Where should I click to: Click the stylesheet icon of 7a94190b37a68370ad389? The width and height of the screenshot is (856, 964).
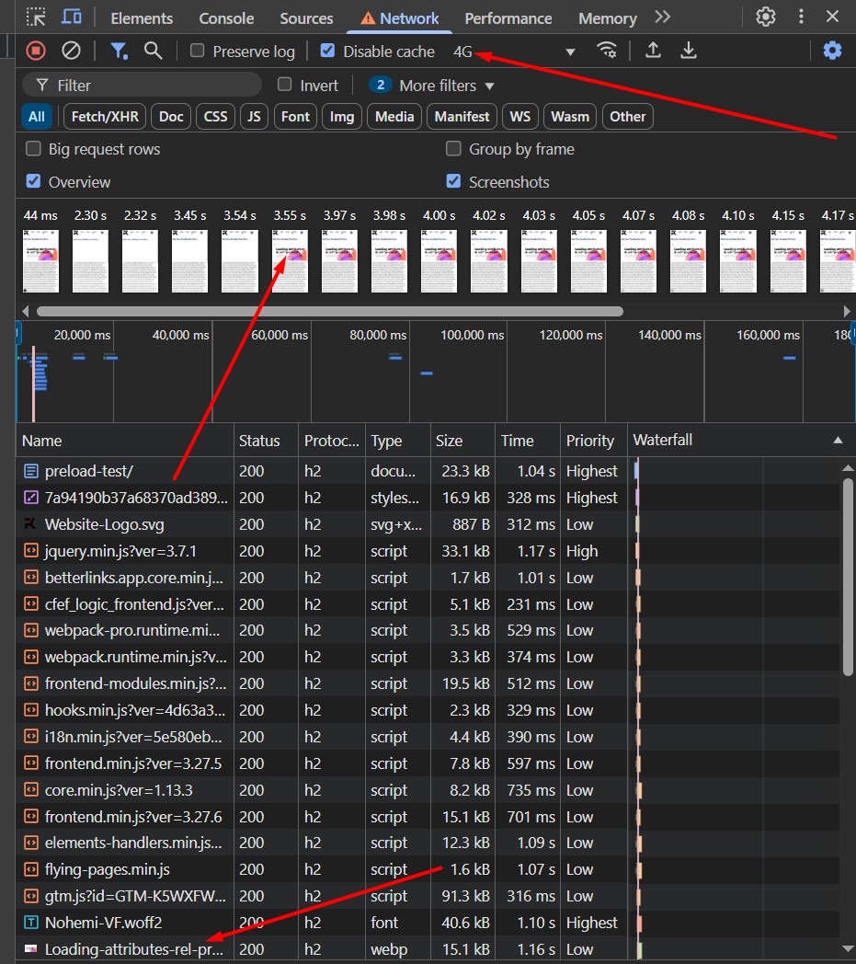tap(30, 498)
